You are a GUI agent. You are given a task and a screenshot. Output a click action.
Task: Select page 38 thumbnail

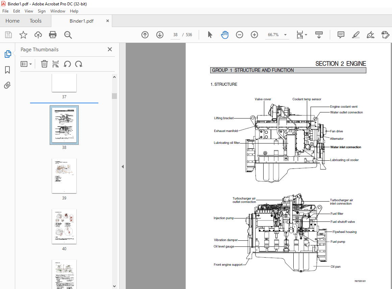pos(64,125)
